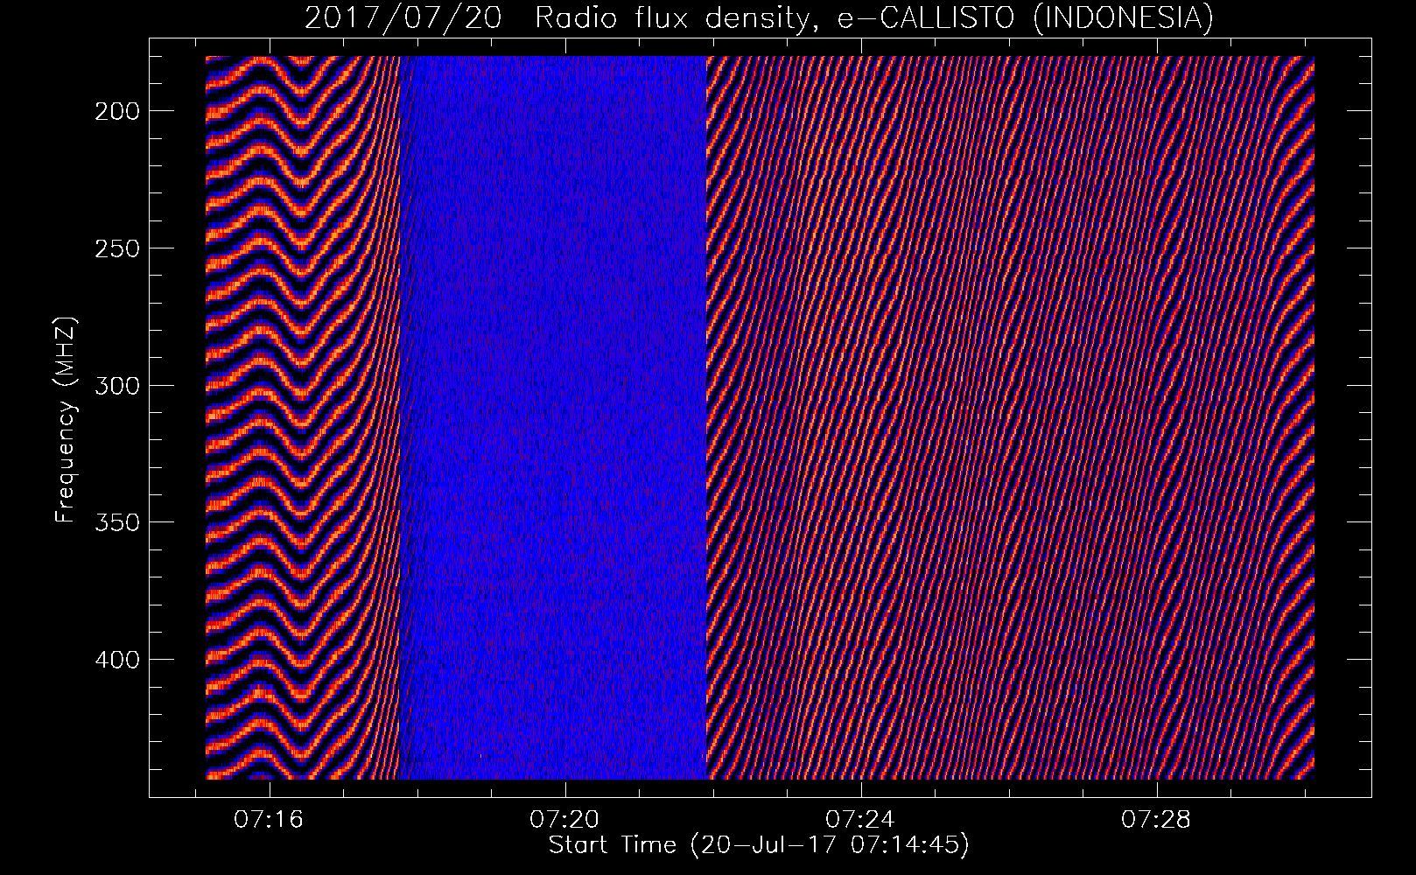1416x875 pixels.
Task: Click the diagonal striped region after 07:22
Action: click(1011, 417)
